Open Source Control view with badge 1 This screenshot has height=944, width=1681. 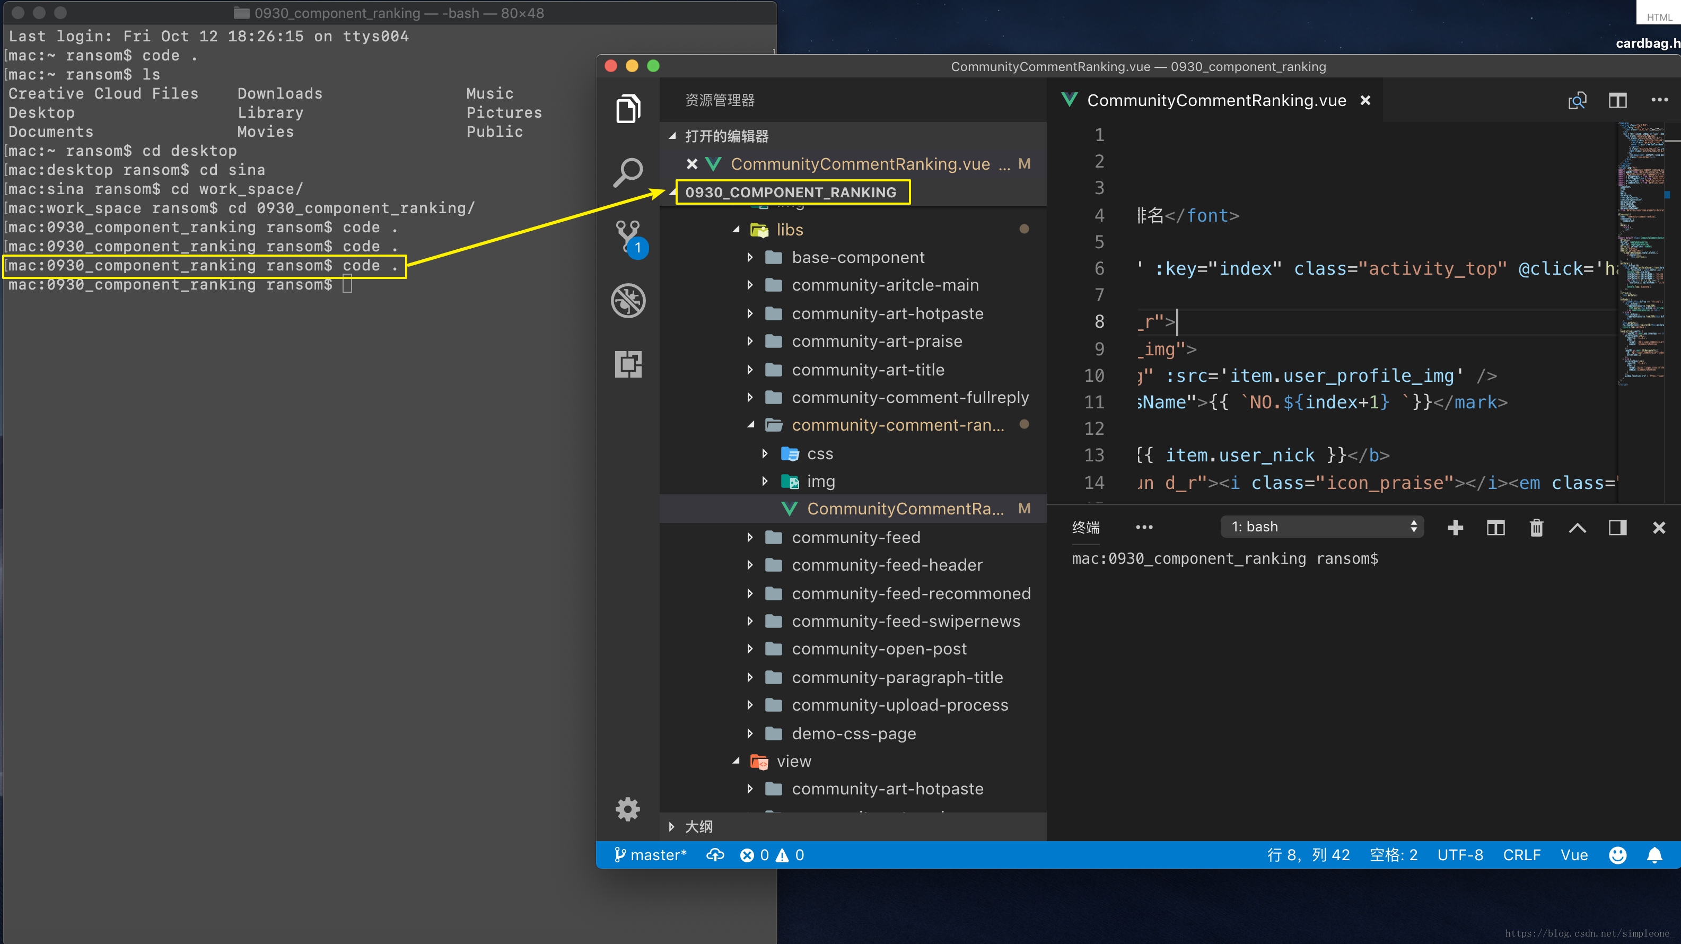tap(631, 238)
